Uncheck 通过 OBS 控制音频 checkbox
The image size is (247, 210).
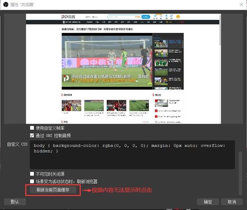point(32,135)
